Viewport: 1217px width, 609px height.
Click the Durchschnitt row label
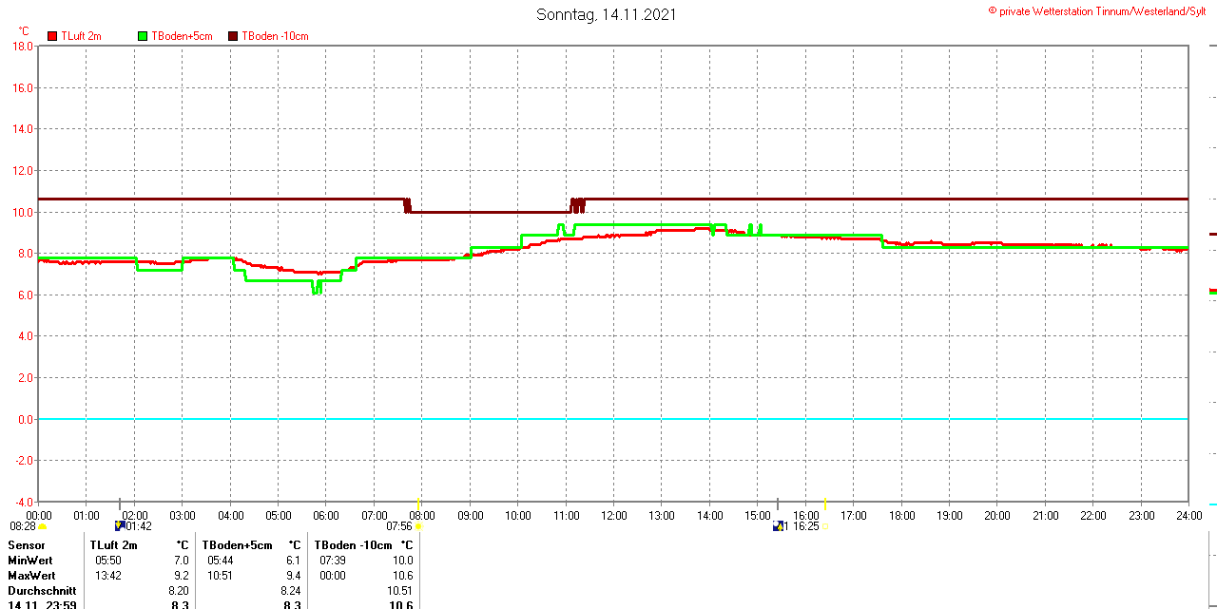tap(42, 591)
